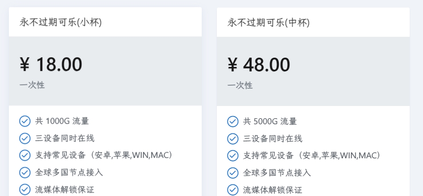Select the 永不过期可乐(中杯) plan title
Screen dimensions: 423x196
(268, 22)
